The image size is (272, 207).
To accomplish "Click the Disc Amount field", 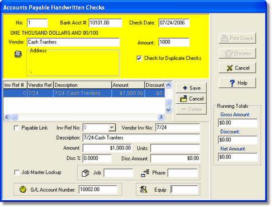I will pyautogui.click(x=175, y=159).
